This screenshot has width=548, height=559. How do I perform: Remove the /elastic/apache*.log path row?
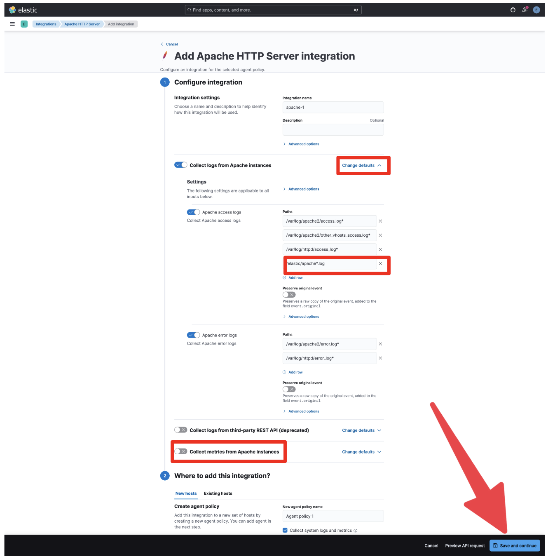coord(380,263)
